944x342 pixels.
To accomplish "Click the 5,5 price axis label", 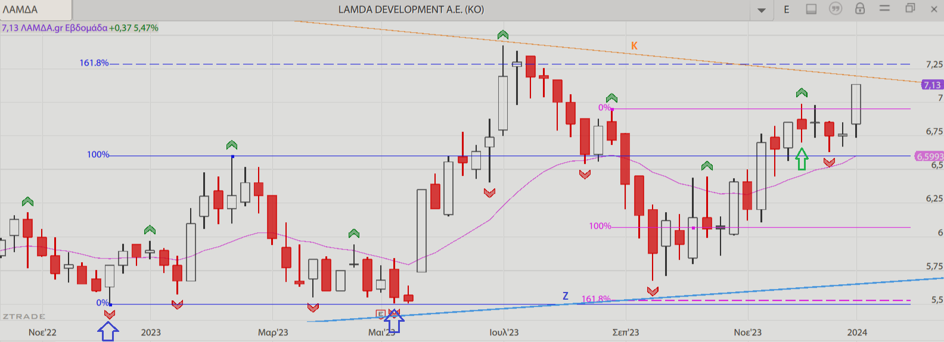I will pos(937,300).
